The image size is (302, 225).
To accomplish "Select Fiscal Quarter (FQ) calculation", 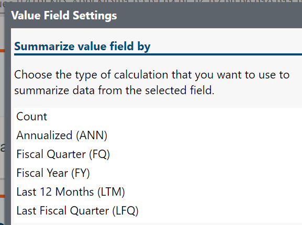I will tap(158, 154).
